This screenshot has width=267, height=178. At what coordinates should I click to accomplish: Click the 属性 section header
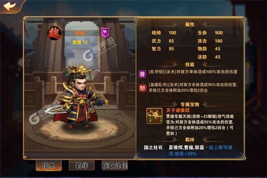click(190, 24)
